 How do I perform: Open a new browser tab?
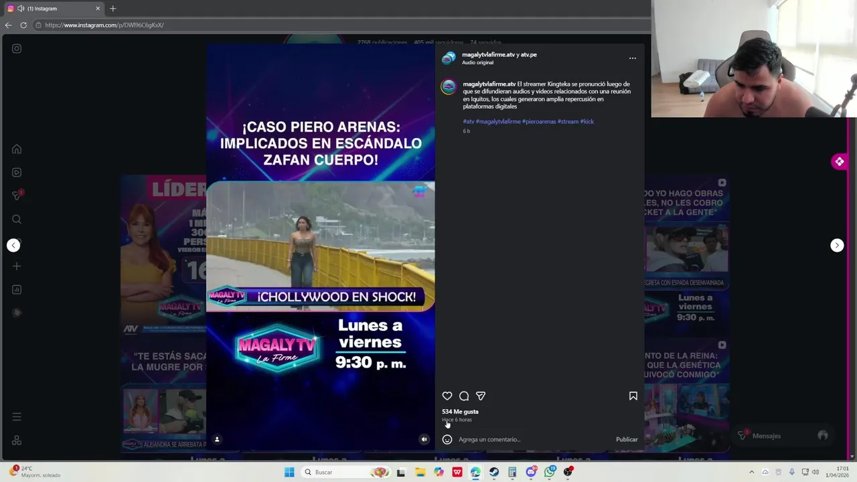112,9
